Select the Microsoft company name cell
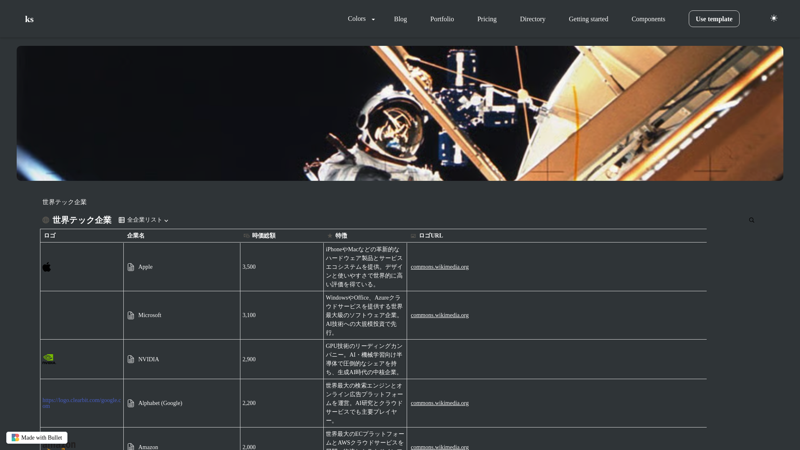 click(182, 315)
